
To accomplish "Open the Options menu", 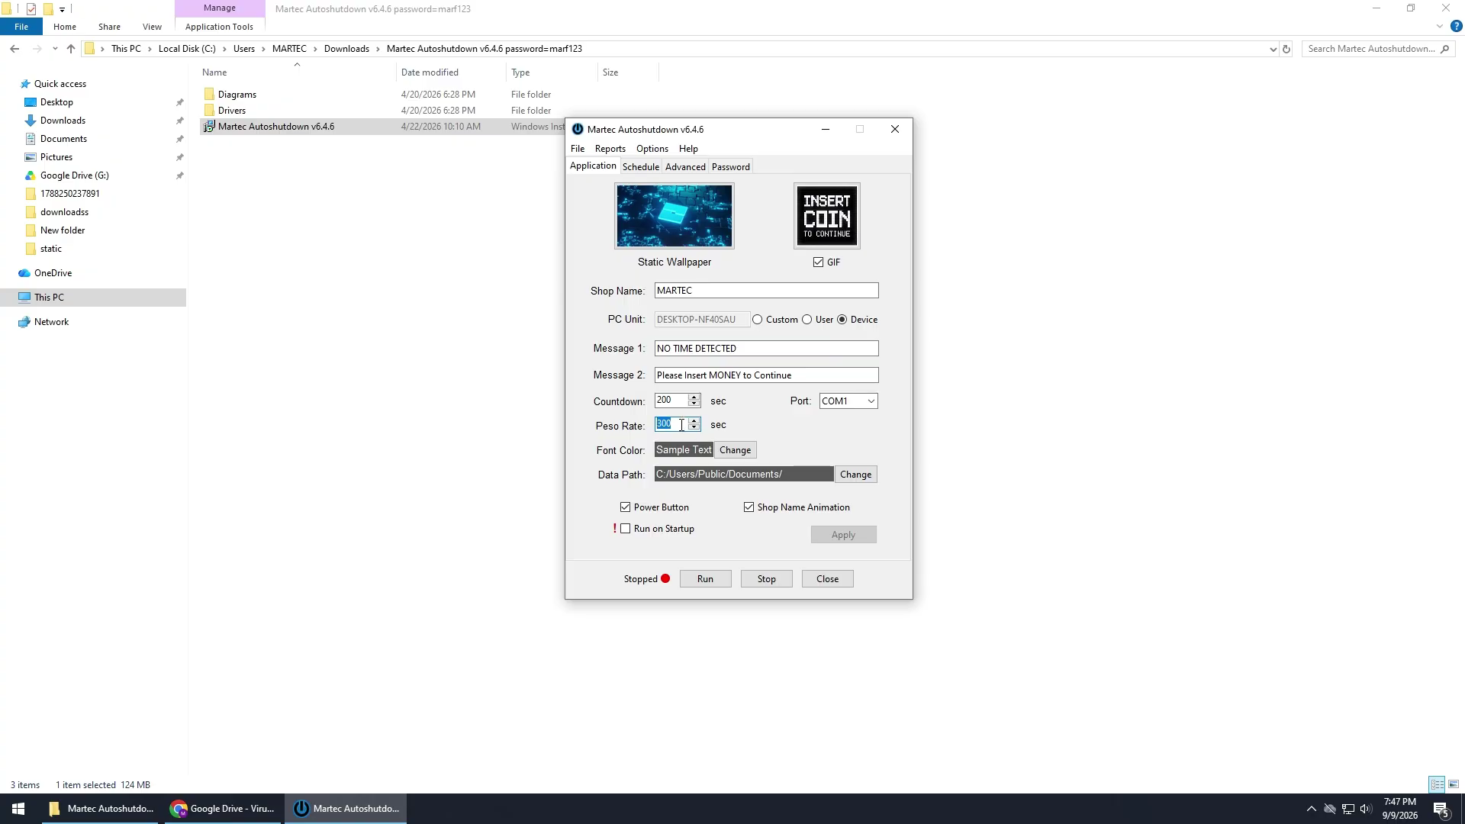I will (x=652, y=149).
